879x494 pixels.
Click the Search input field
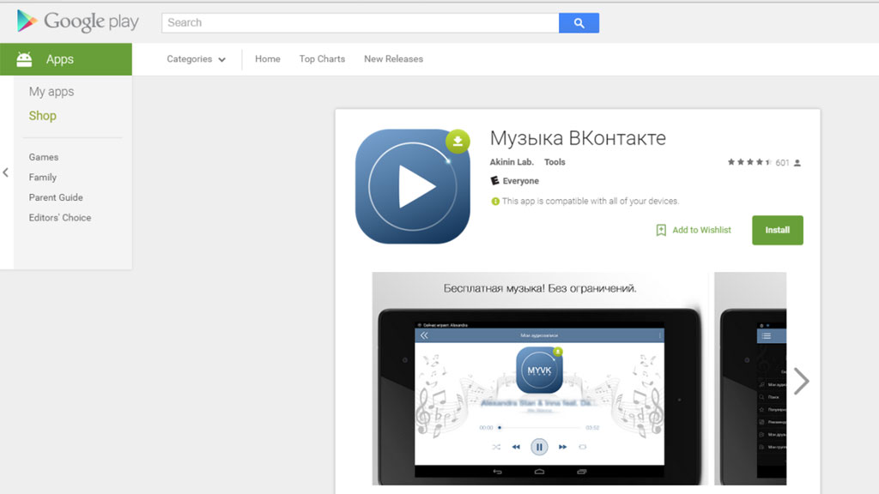pyautogui.click(x=361, y=22)
